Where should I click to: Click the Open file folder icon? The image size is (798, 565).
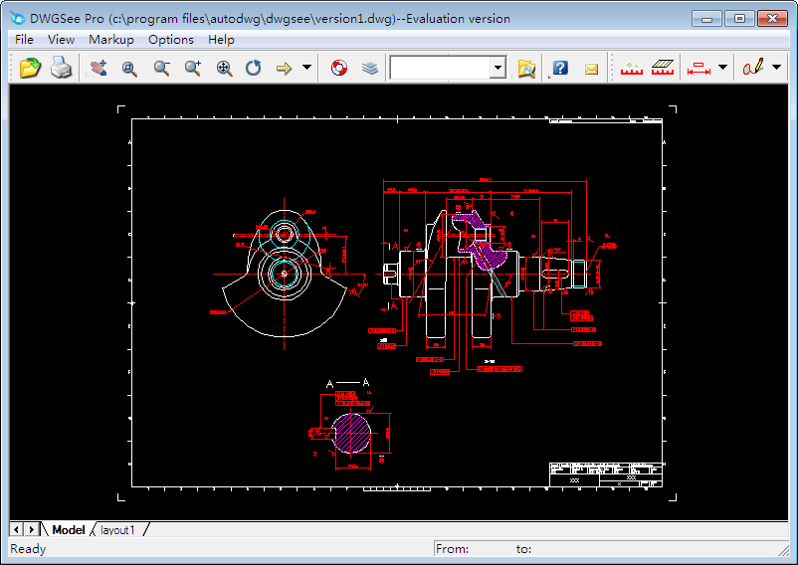[x=30, y=68]
